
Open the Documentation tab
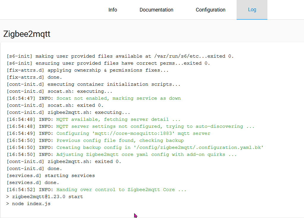156,9
